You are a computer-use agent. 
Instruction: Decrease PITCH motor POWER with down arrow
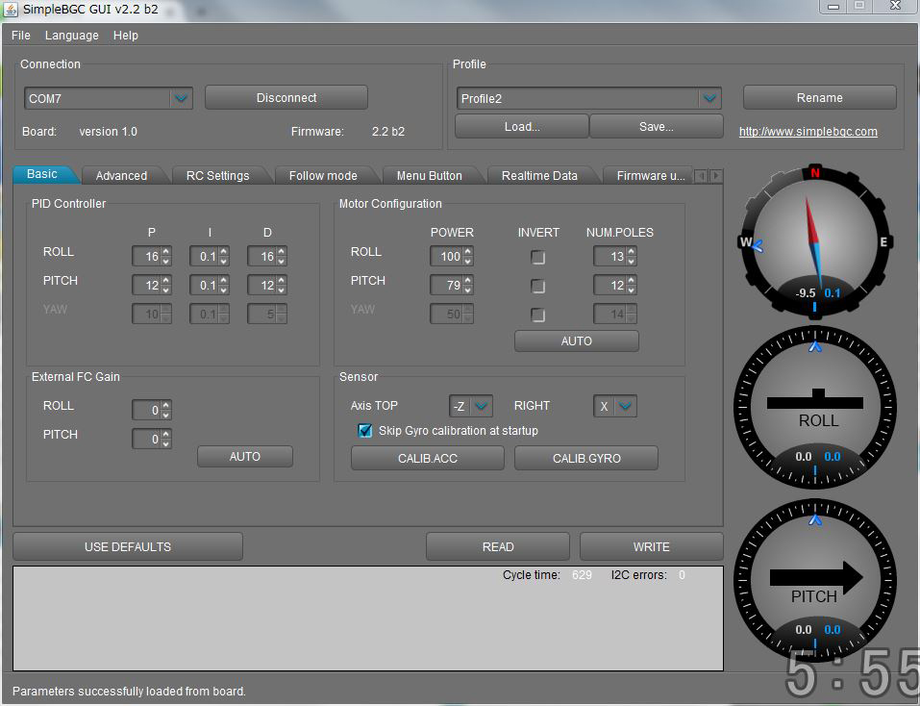coord(467,290)
